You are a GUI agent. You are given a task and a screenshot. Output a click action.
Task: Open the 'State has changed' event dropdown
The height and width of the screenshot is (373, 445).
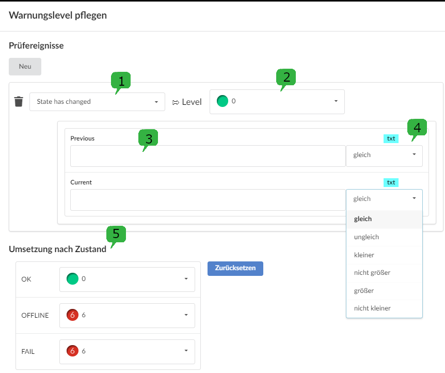click(97, 101)
